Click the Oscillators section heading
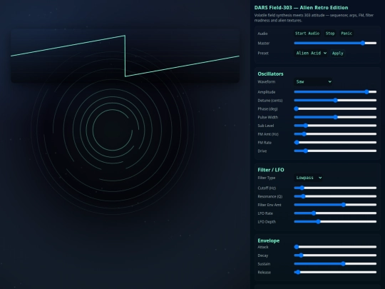This screenshot has width=385, height=289. pos(270,73)
